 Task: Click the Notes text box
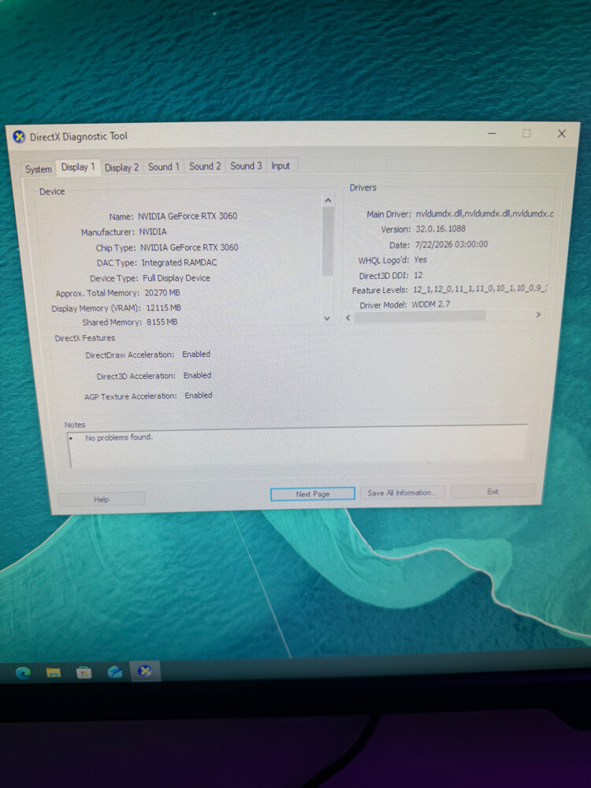pyautogui.click(x=298, y=448)
